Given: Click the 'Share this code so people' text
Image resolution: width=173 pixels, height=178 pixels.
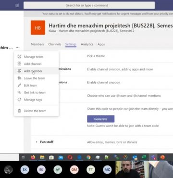Looking at the screenshot, I should point(130,109).
